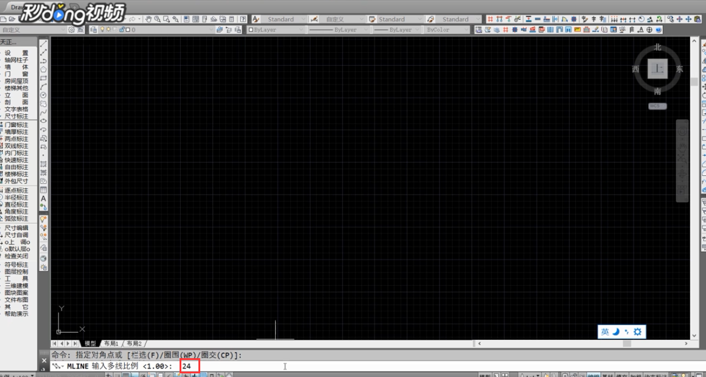Open the 设置 menu item
The width and height of the screenshot is (706, 377).
point(16,53)
